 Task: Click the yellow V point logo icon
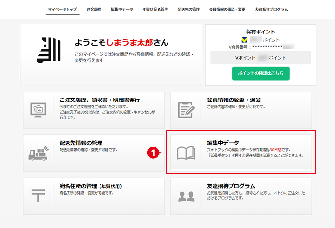pos(244,40)
